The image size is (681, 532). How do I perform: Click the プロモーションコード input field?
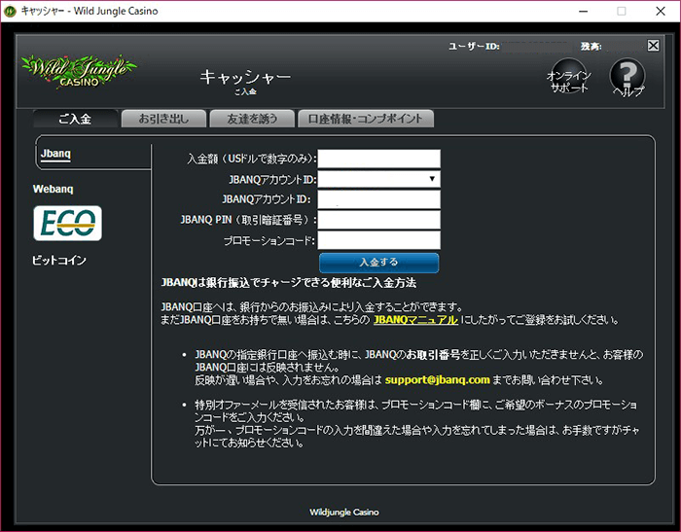(x=378, y=240)
